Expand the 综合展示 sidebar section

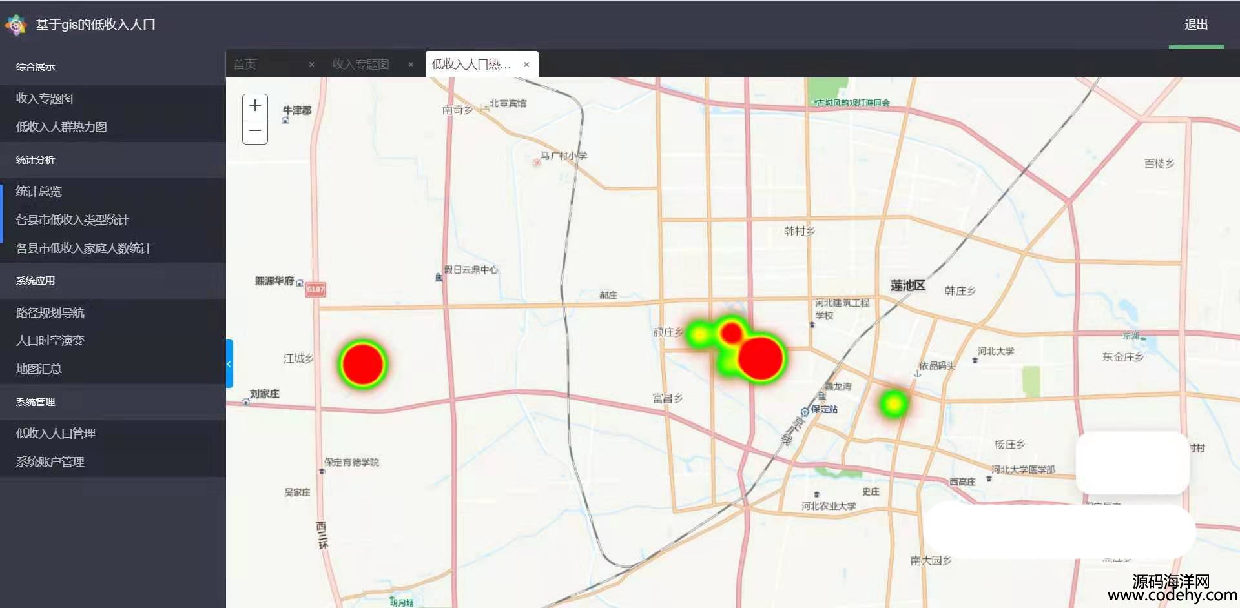coord(36,67)
